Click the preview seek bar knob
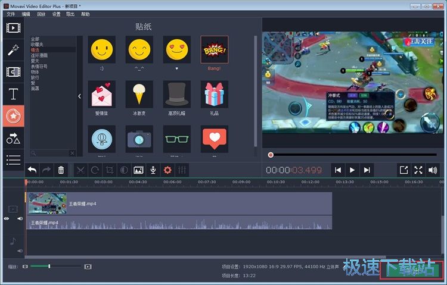The width and height of the screenshot is (447, 285). pos(271,155)
